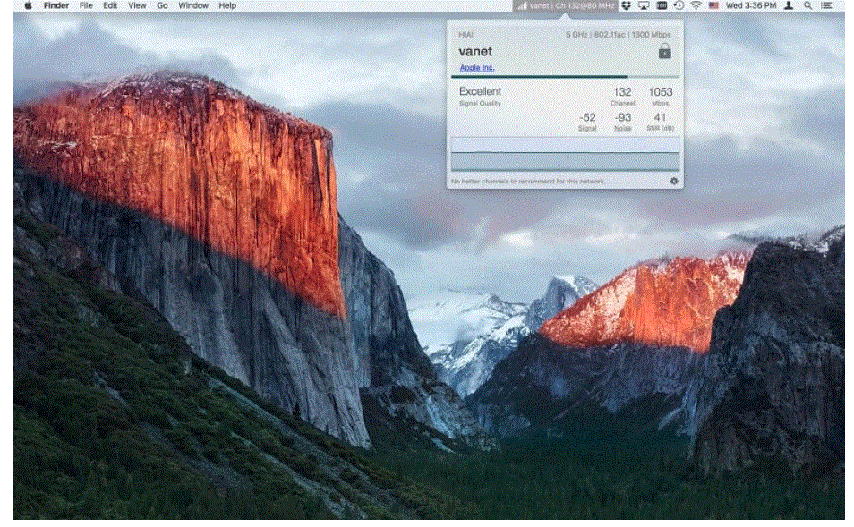Click the -52 Signal value

(x=587, y=117)
